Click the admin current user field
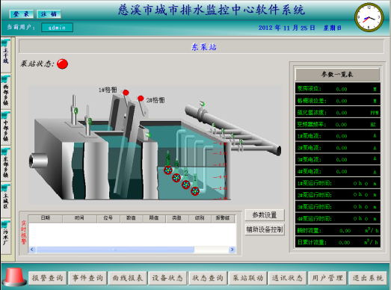391x290 pixels. pos(57,28)
